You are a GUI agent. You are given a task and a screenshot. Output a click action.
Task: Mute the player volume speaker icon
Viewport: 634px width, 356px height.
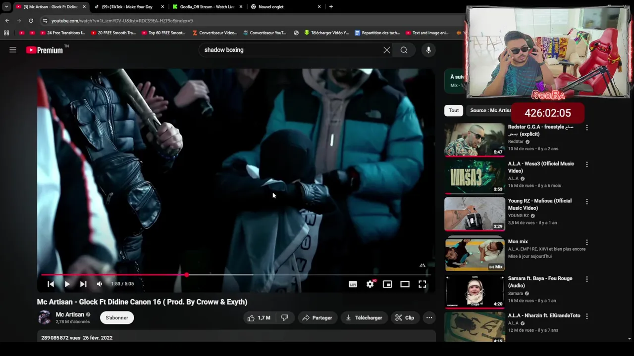[x=100, y=284]
